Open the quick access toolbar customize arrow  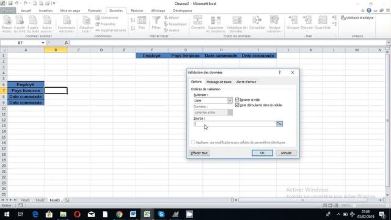tap(54, 4)
